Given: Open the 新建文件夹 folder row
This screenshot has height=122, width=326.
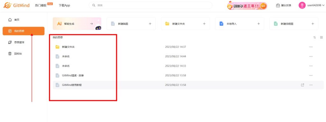Looking at the screenshot, I should coord(188,47).
